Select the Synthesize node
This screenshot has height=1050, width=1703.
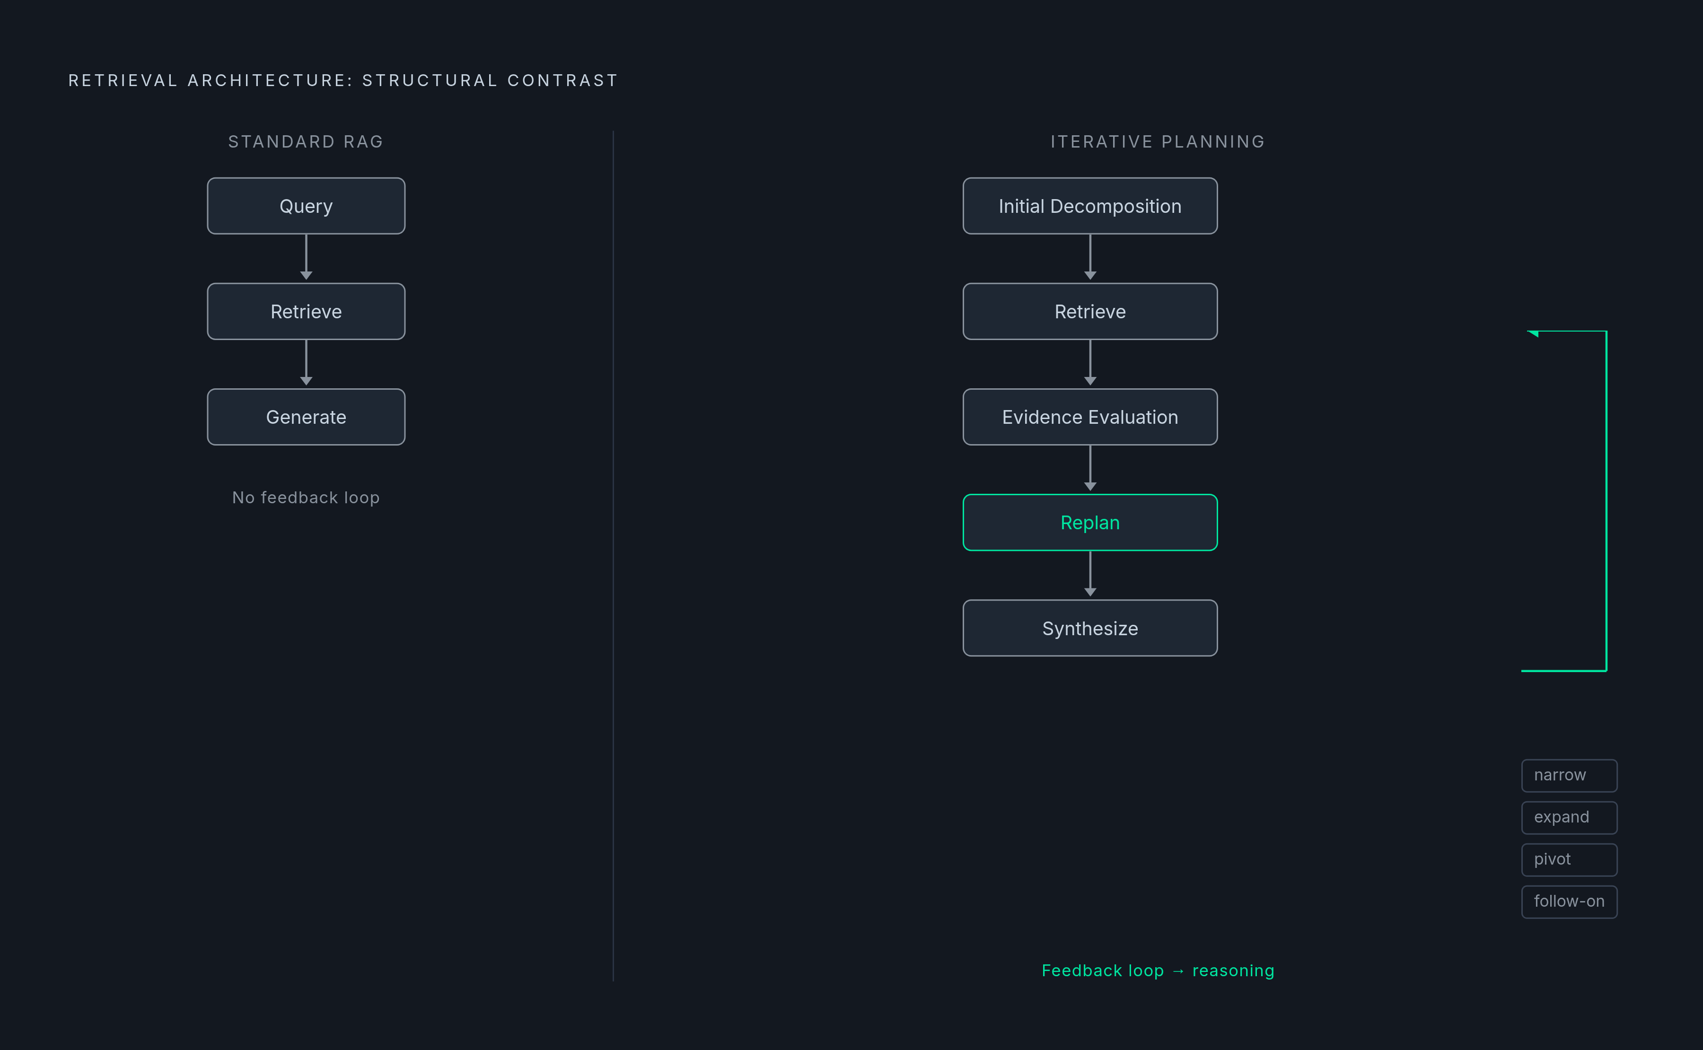pos(1090,628)
